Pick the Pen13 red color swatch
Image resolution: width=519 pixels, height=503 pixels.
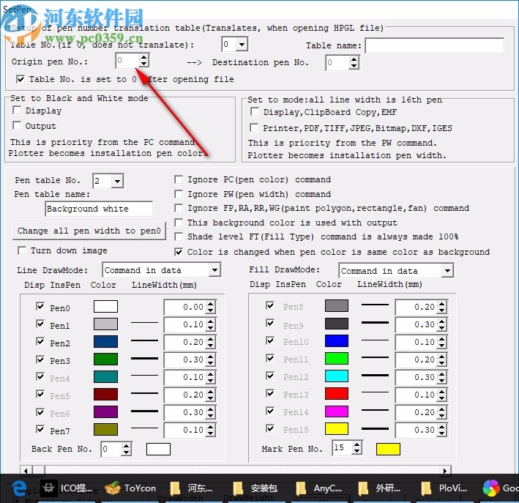(337, 393)
